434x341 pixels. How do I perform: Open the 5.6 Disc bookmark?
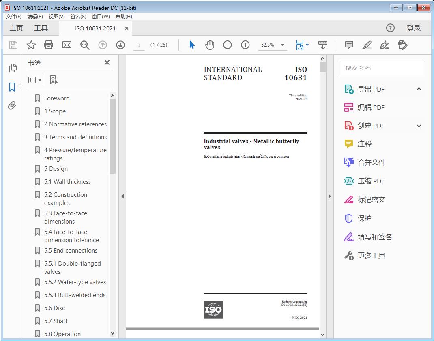point(54,308)
